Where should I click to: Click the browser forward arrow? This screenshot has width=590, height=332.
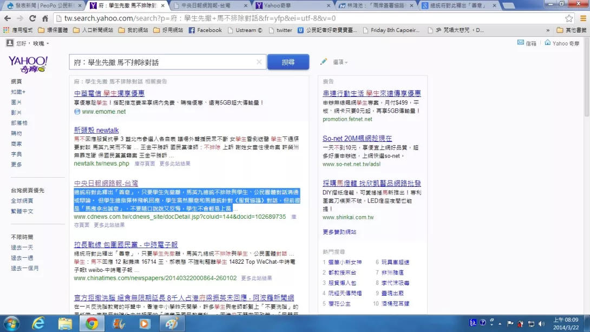tap(20, 18)
